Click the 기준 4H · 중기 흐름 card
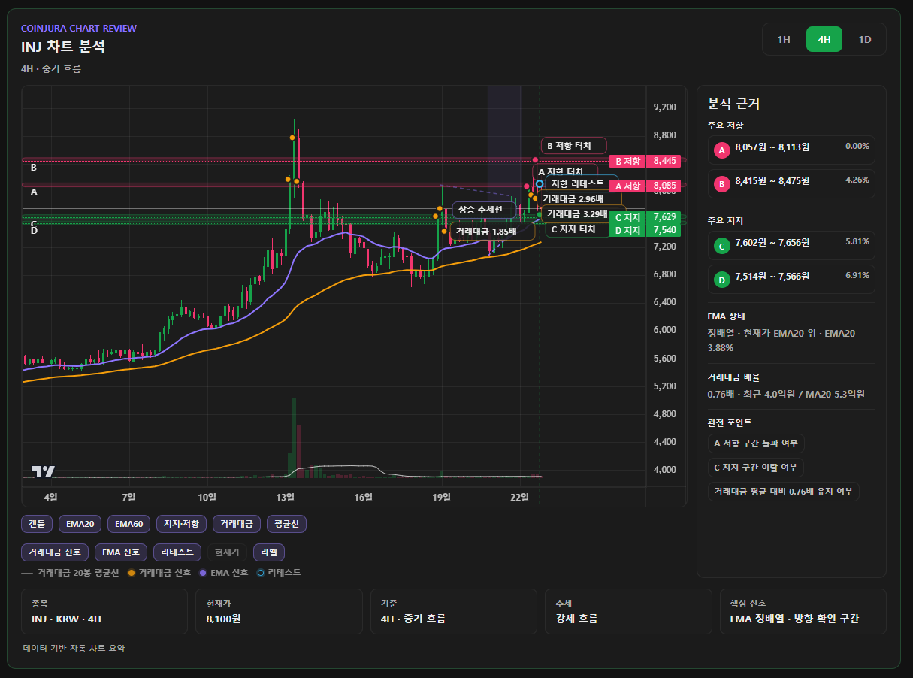The width and height of the screenshot is (913, 678). pyautogui.click(x=453, y=611)
